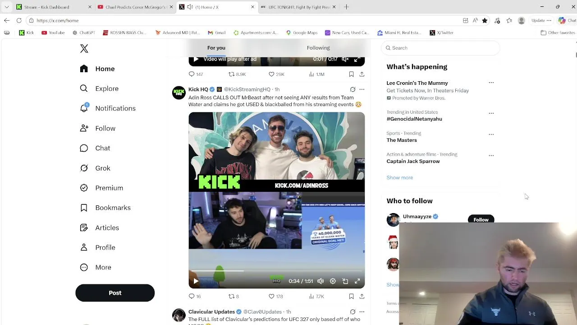Switch to the Following tab
Viewport: 577px width, 325px height.
coord(318,48)
